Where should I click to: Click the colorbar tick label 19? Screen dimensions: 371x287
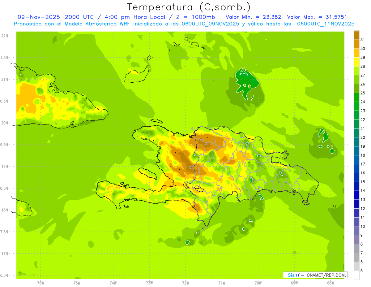[363, 146]
